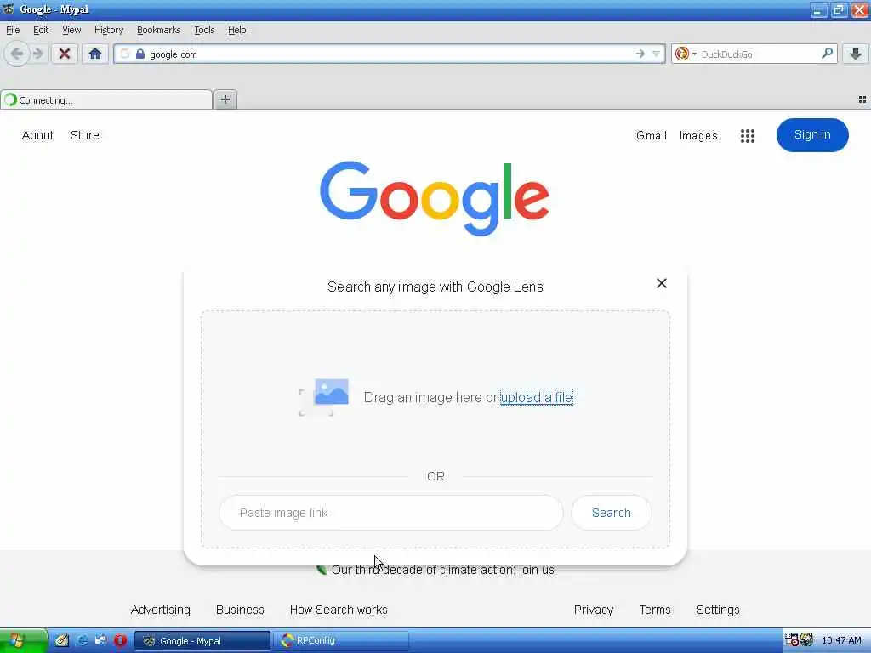This screenshot has height=653, width=871.
Task: Open the Tools menu
Action: tap(204, 30)
